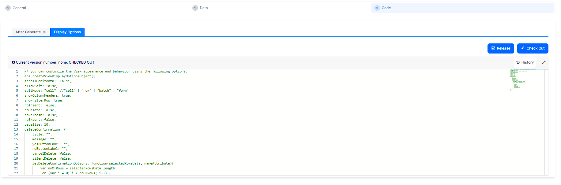Image resolution: width=561 pixels, height=185 pixels.
Task: Click the step 1 circle icon
Action: tap(8, 8)
